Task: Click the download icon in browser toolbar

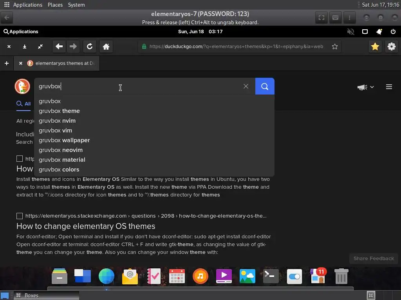Action: click(x=25, y=46)
